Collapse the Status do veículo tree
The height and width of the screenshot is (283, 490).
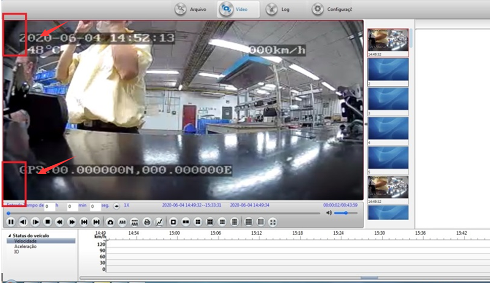point(9,235)
